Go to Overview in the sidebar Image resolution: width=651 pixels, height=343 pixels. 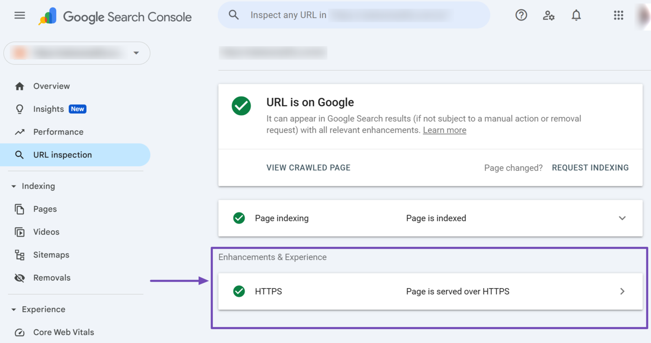pos(51,86)
